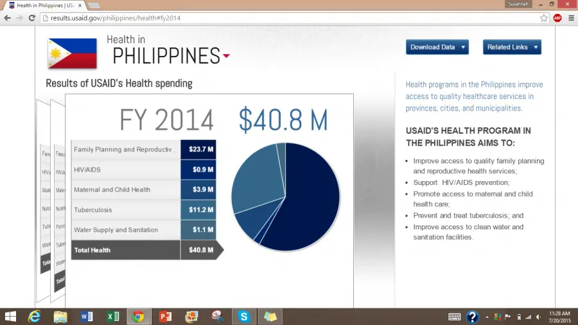Select the Family Planning and Reproductive row

click(x=143, y=149)
